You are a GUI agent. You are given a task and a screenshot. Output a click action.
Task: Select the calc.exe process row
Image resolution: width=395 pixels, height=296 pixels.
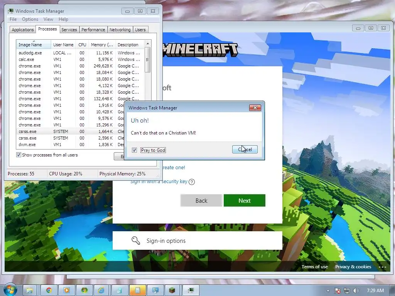(x=81, y=59)
